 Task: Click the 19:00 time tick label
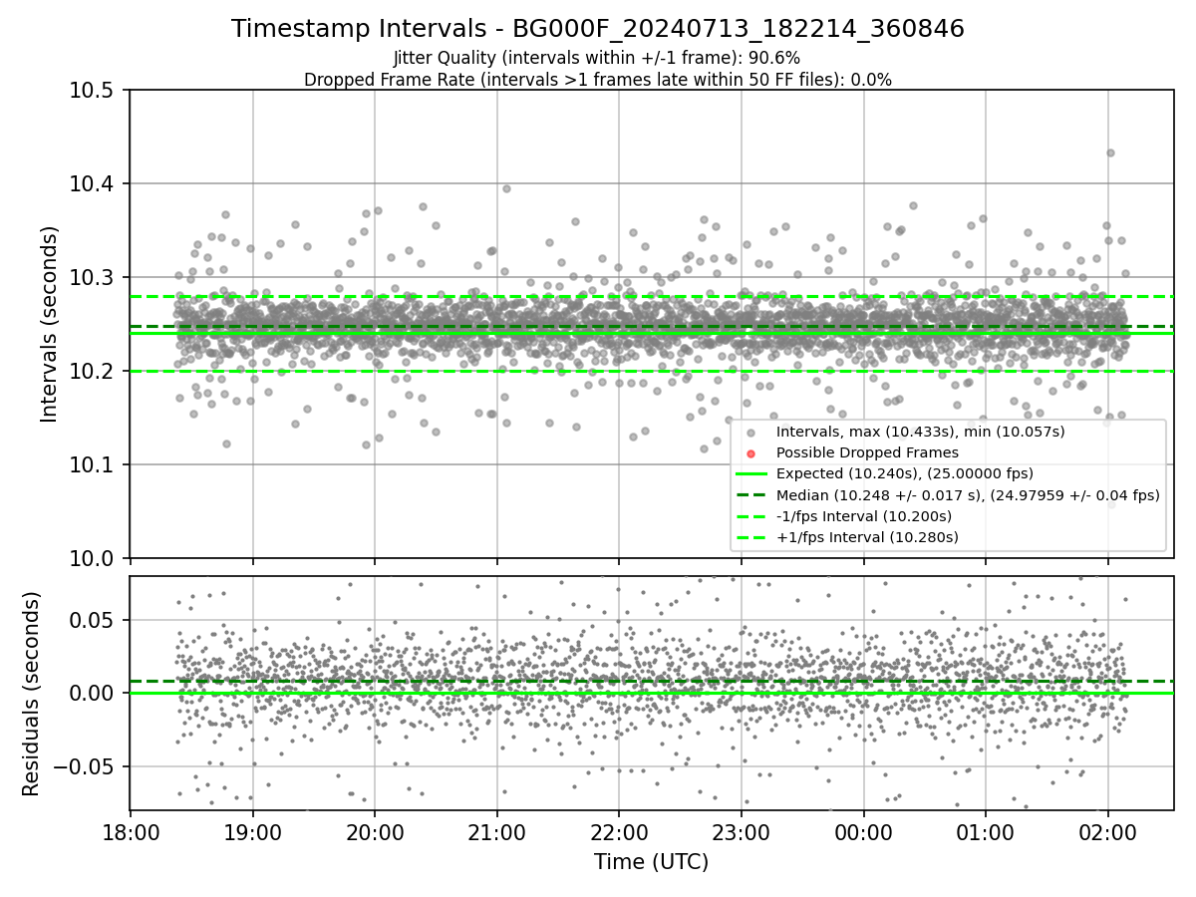click(252, 832)
